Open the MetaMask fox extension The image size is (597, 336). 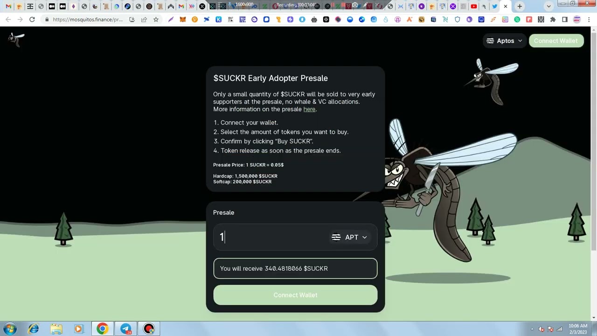[x=183, y=20]
